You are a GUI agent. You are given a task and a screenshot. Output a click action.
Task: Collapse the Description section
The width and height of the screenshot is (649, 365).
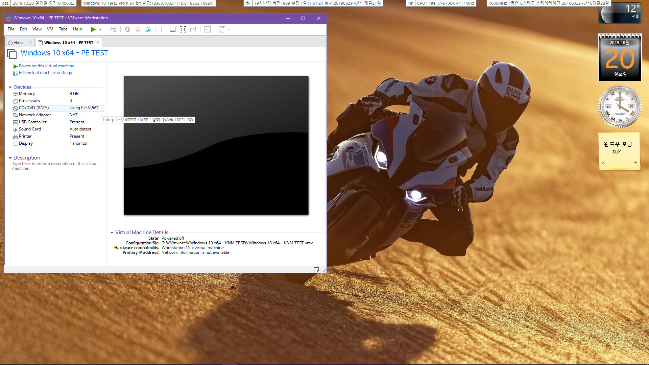(x=10, y=158)
